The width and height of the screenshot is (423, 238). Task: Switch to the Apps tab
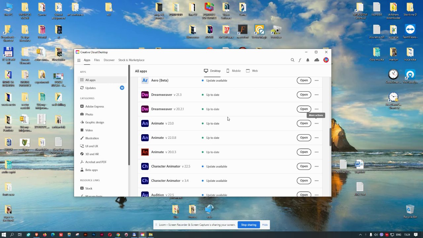coord(87,60)
